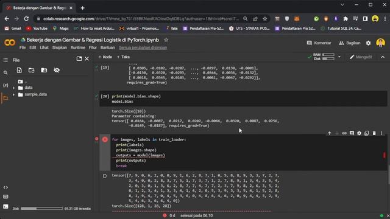390x219 pixels.
Task: Open the search sidebar icon
Action: pyautogui.click(x=5, y=73)
